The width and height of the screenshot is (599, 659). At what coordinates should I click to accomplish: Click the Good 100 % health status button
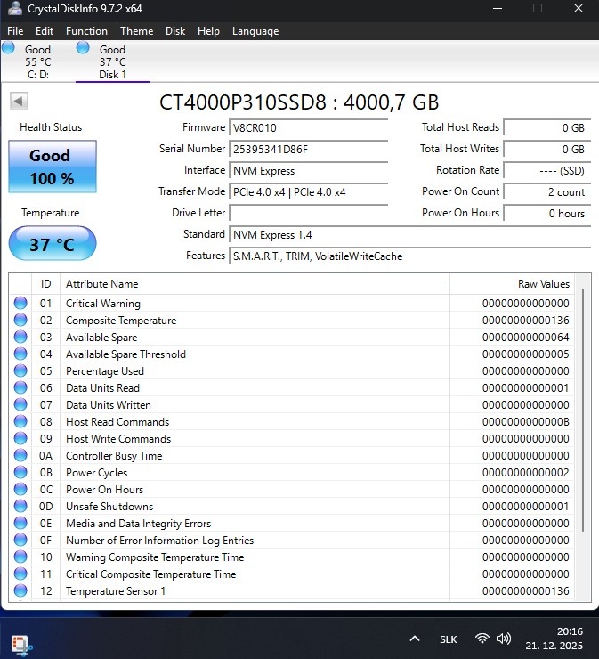pos(53,167)
